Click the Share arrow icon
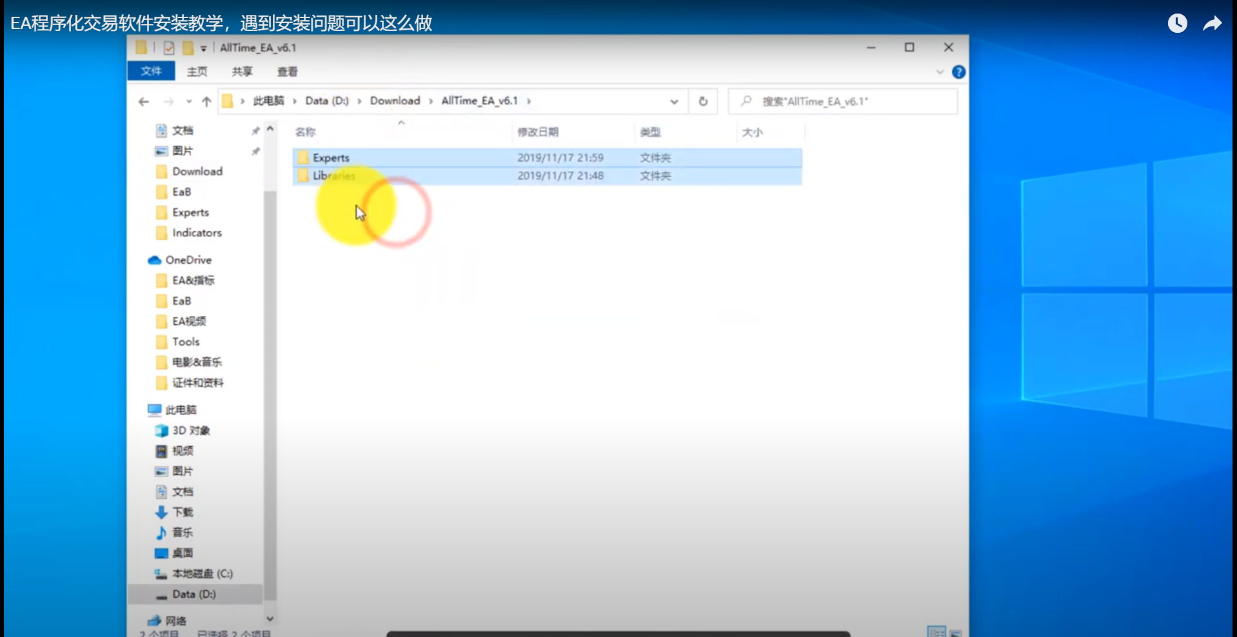 (x=1212, y=24)
